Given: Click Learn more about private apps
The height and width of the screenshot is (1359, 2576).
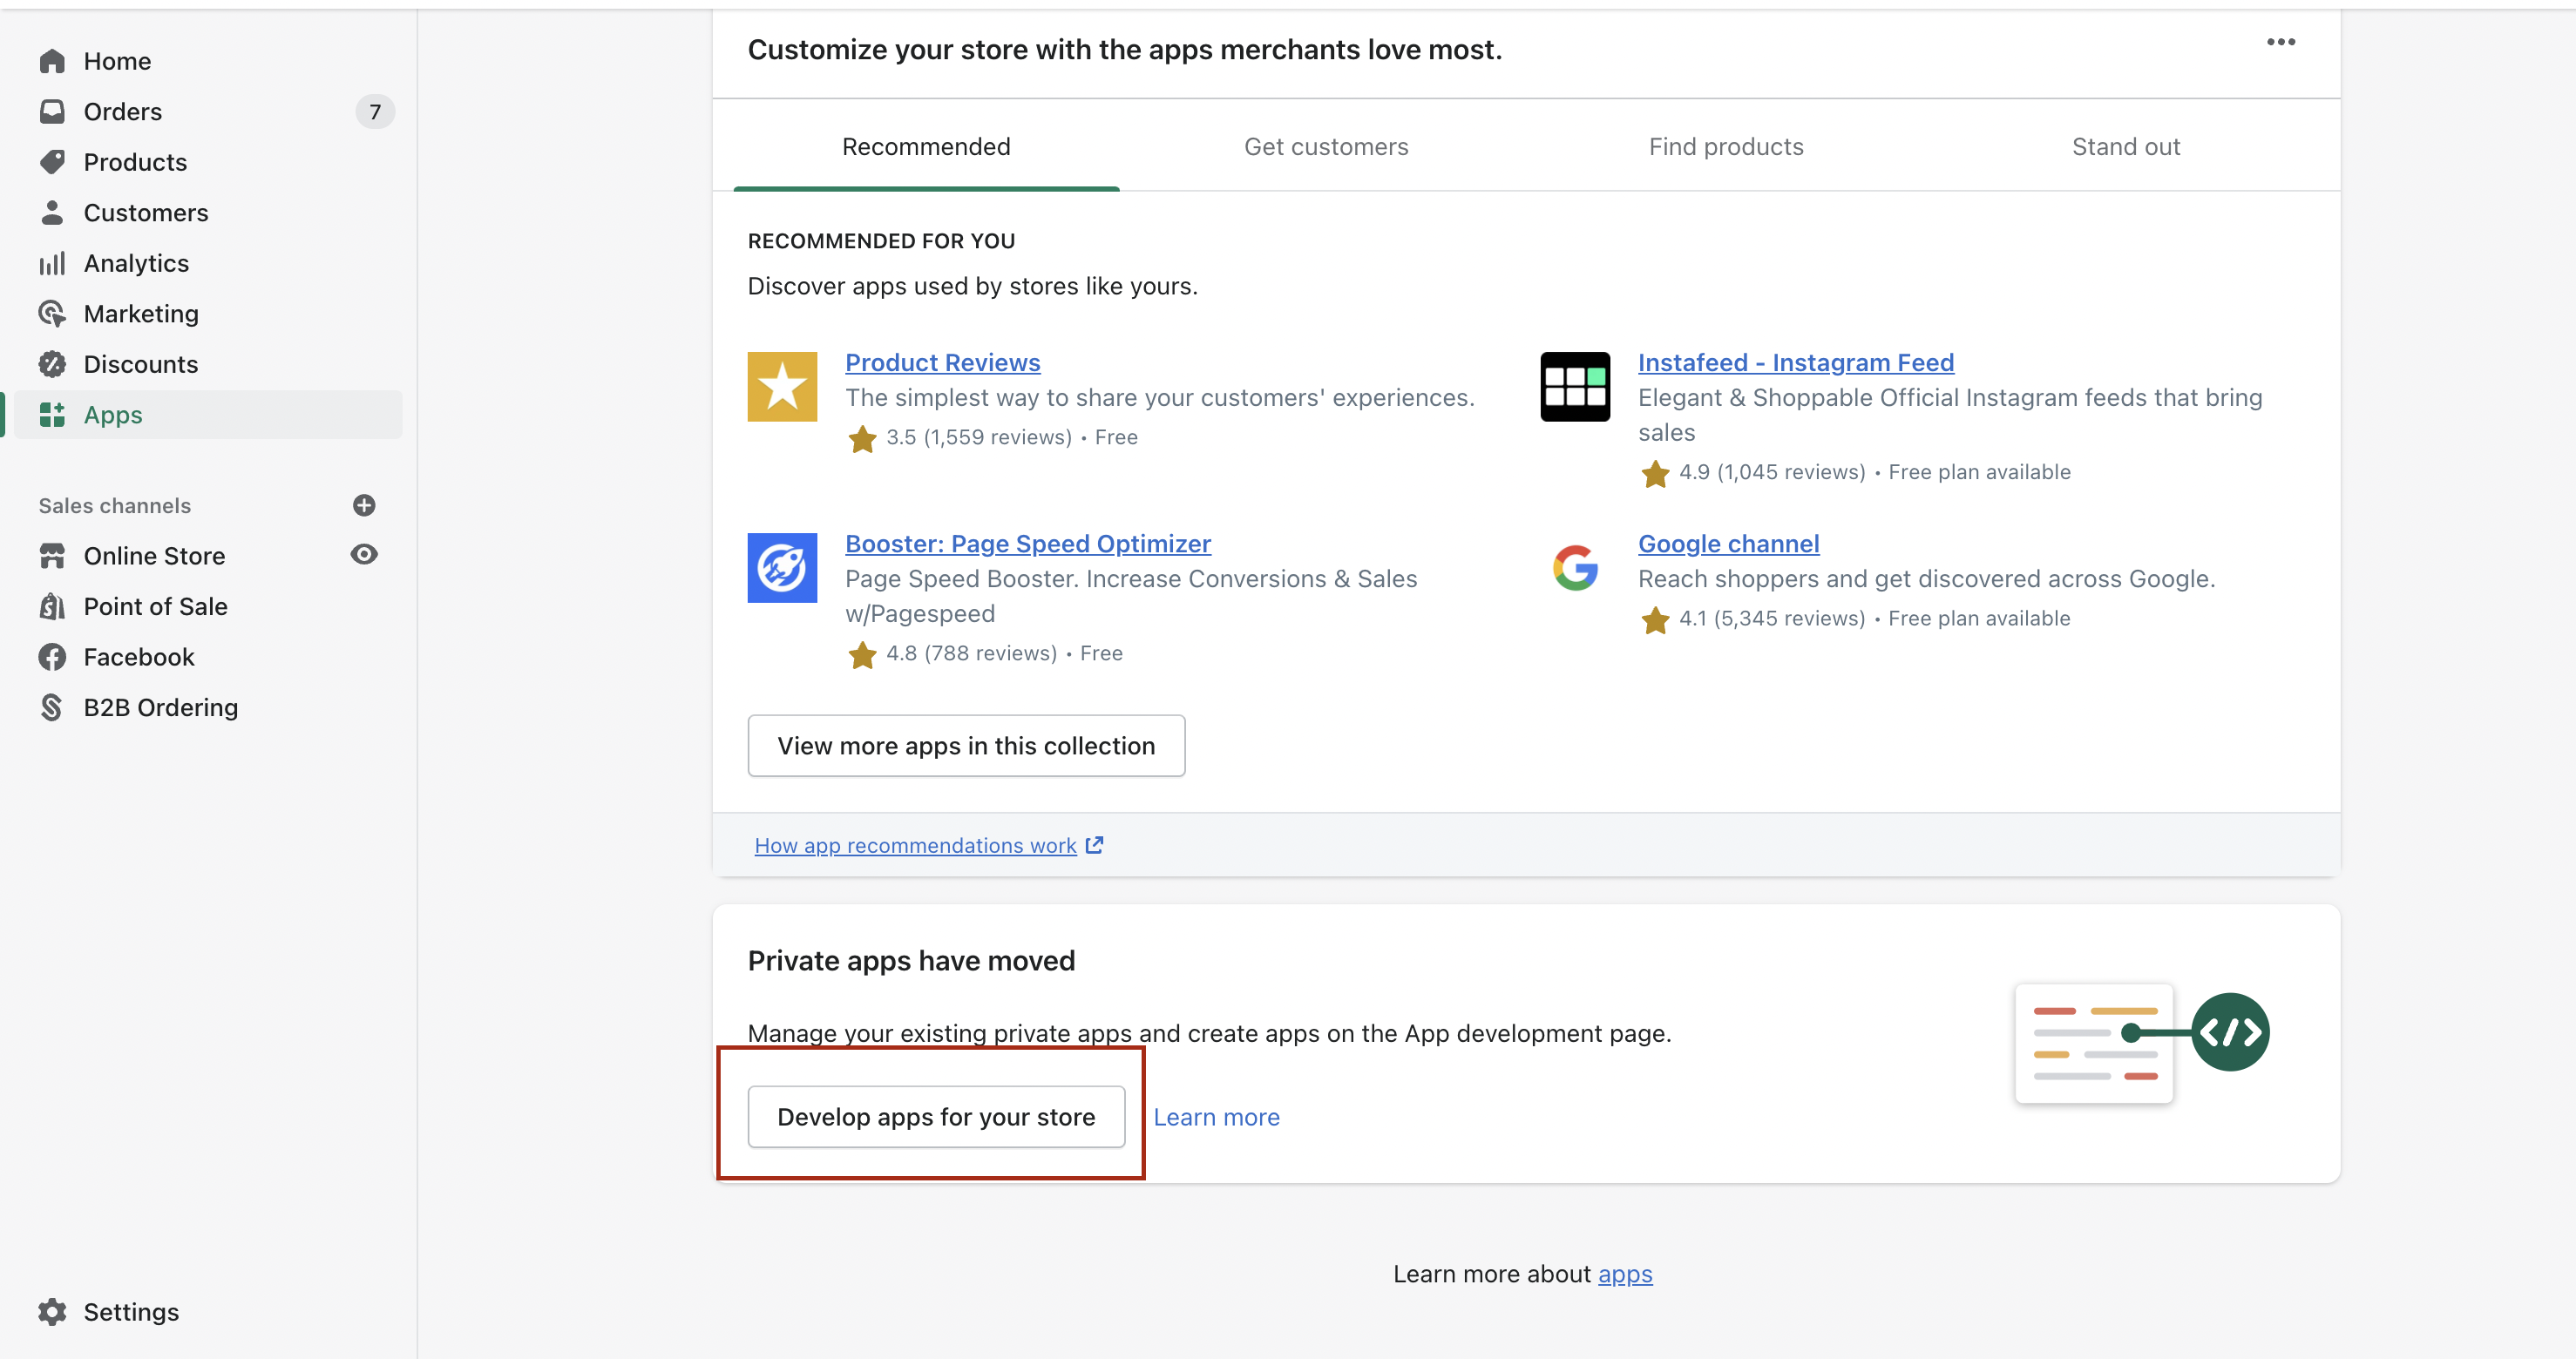Looking at the screenshot, I should (1216, 1116).
